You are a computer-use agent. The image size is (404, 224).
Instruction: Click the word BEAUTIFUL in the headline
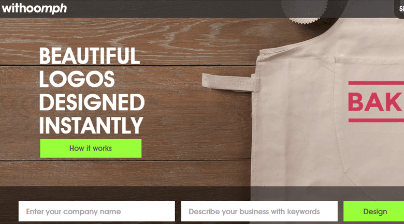(x=90, y=56)
